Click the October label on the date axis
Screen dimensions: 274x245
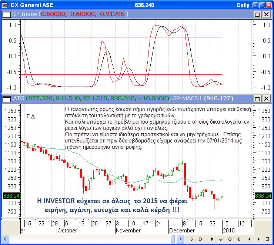click(67, 231)
